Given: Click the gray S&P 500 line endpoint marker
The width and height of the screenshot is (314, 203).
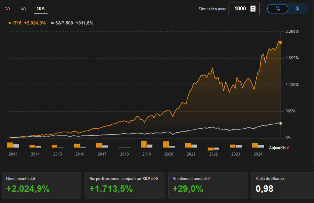Looking at the screenshot, I should 281,123.
